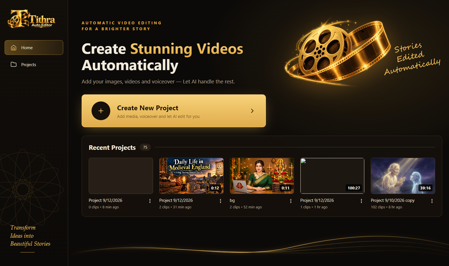The width and height of the screenshot is (449, 266).
Task: Click the "Recent Projects" heading
Action: pos(112,148)
